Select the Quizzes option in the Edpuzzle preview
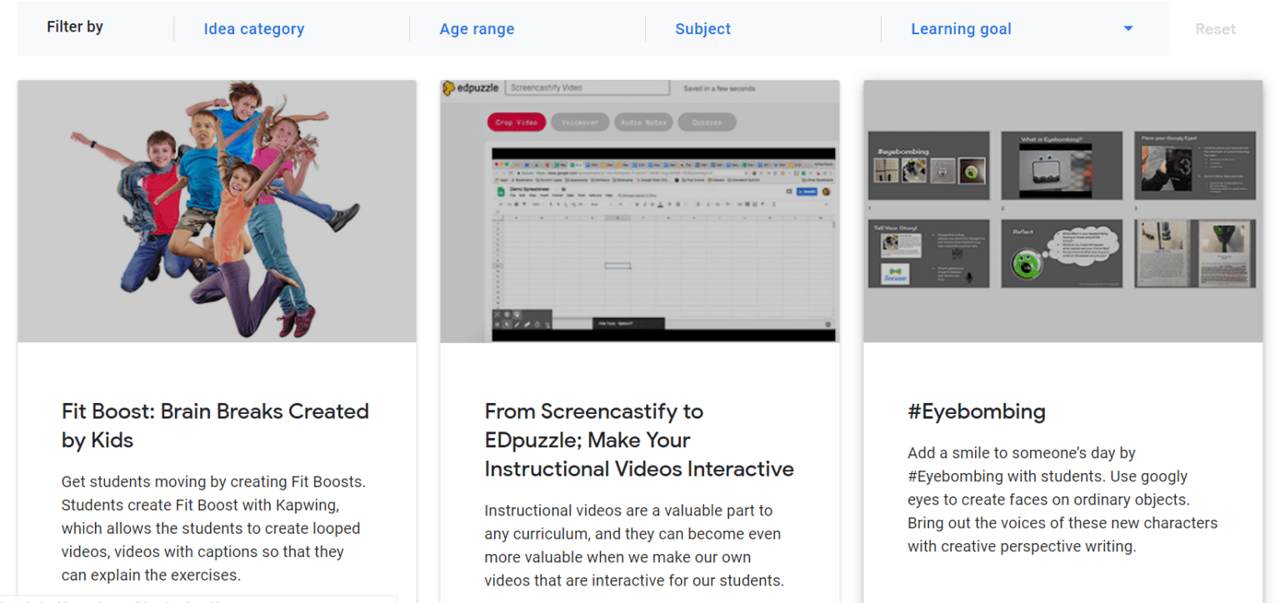1280x603 pixels. coord(706,122)
